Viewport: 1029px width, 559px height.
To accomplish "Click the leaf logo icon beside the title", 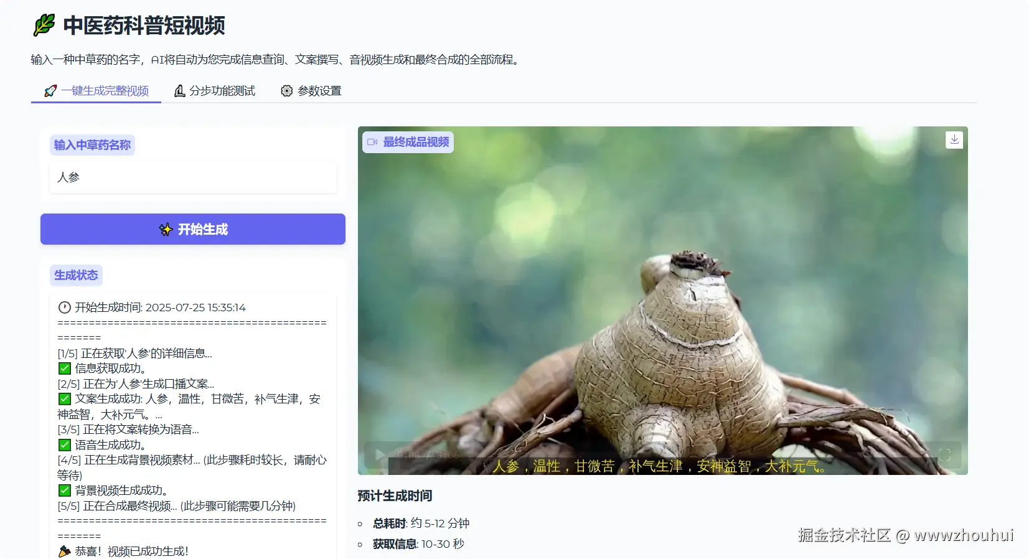I will (44, 26).
